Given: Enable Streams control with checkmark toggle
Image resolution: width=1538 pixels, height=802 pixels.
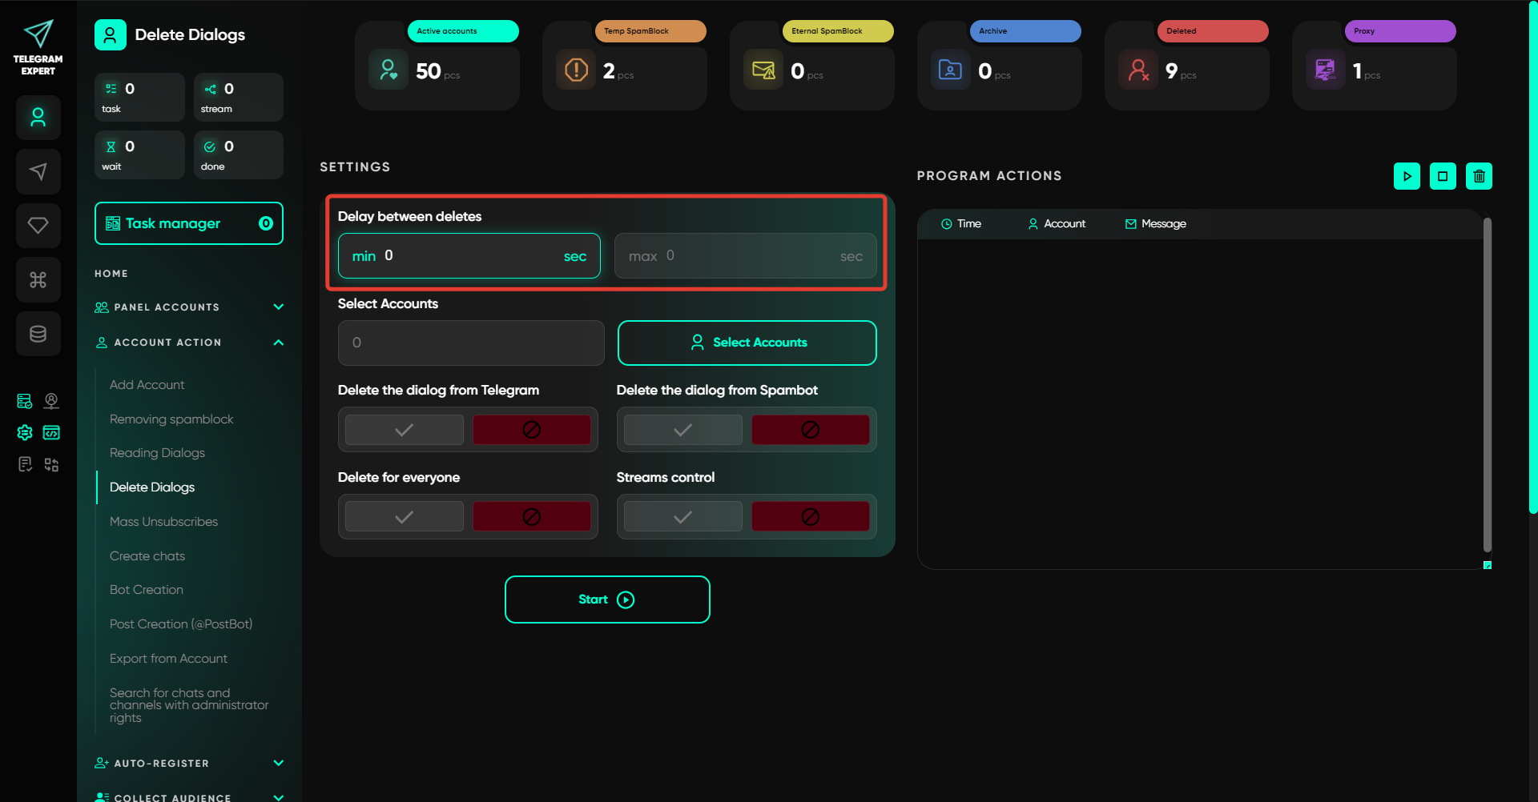Looking at the screenshot, I should point(682,517).
